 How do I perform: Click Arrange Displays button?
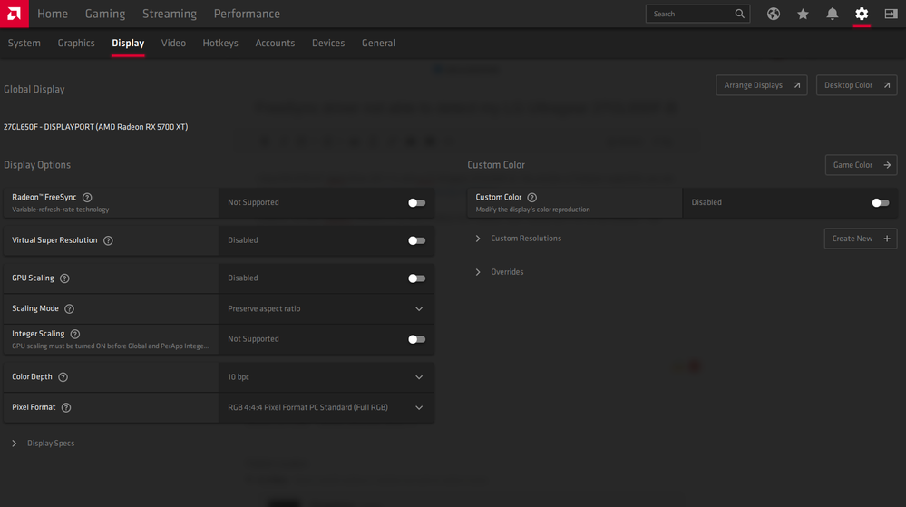coord(762,85)
